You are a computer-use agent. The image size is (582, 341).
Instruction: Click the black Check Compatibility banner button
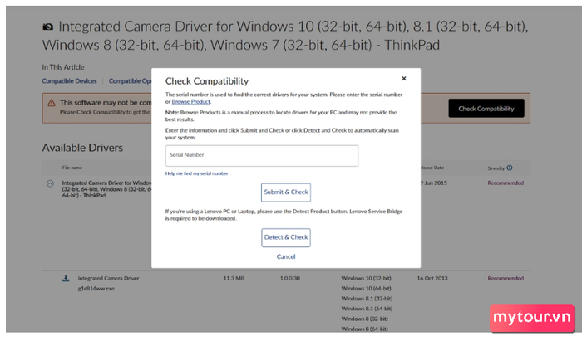click(486, 109)
